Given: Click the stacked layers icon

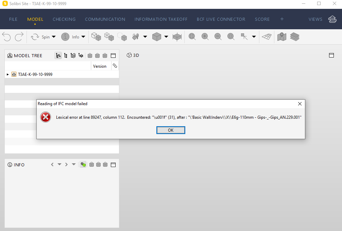Looking at the screenshot, I should pos(295,37).
